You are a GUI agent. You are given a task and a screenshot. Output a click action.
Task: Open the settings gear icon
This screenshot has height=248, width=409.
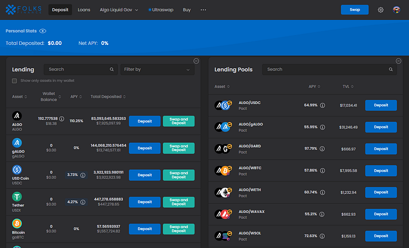click(380, 10)
